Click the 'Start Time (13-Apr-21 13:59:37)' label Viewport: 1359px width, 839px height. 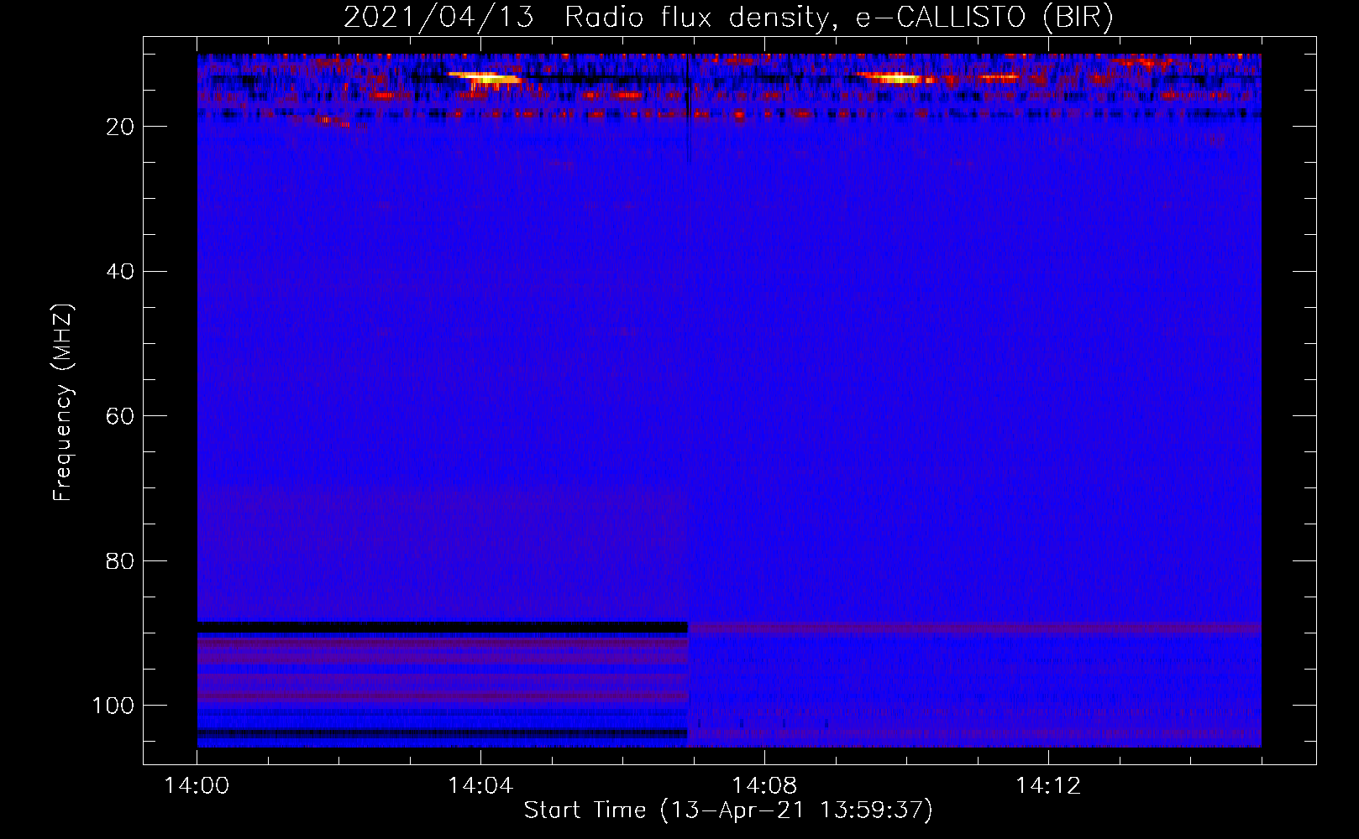[728, 810]
